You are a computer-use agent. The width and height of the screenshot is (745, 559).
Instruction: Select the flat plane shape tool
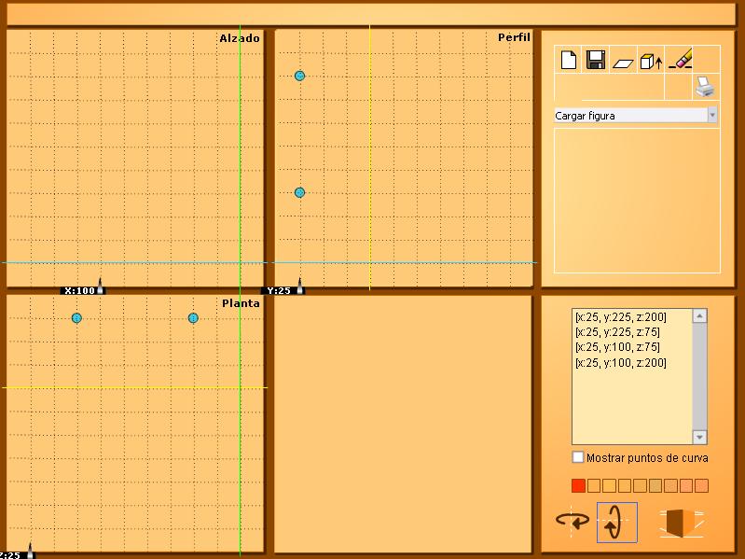(623, 63)
